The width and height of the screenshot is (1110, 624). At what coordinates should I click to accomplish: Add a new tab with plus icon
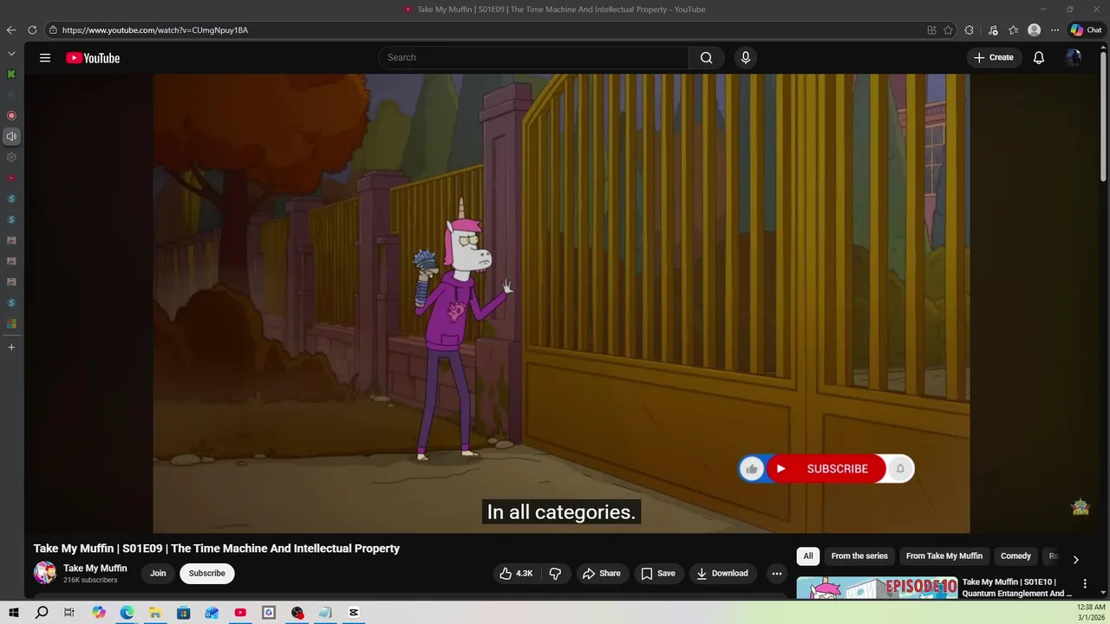11,348
